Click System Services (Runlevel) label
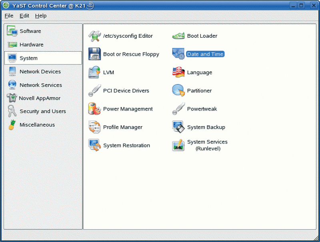The image size is (320, 242). pyautogui.click(x=208, y=145)
